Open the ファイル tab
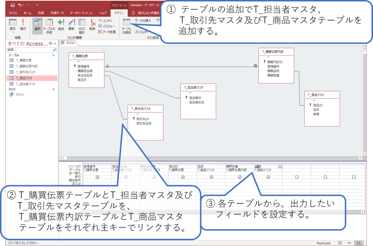The image size is (373, 246). coord(13,13)
